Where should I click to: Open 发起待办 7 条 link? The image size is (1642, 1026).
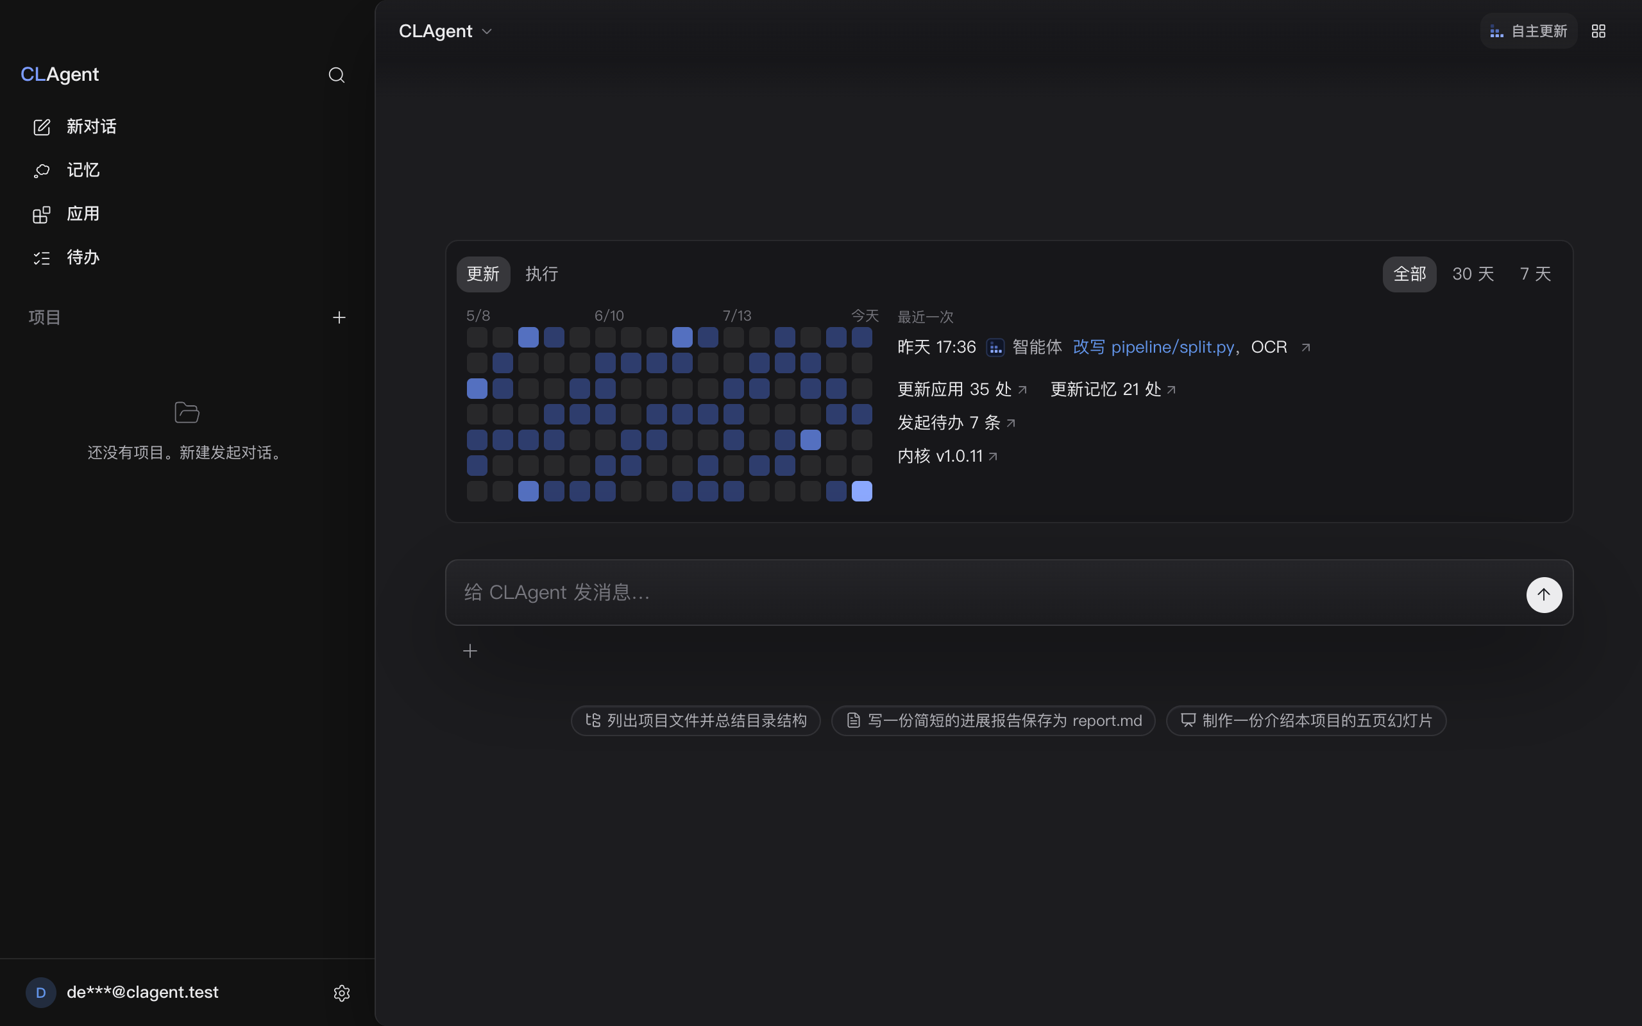(x=956, y=423)
